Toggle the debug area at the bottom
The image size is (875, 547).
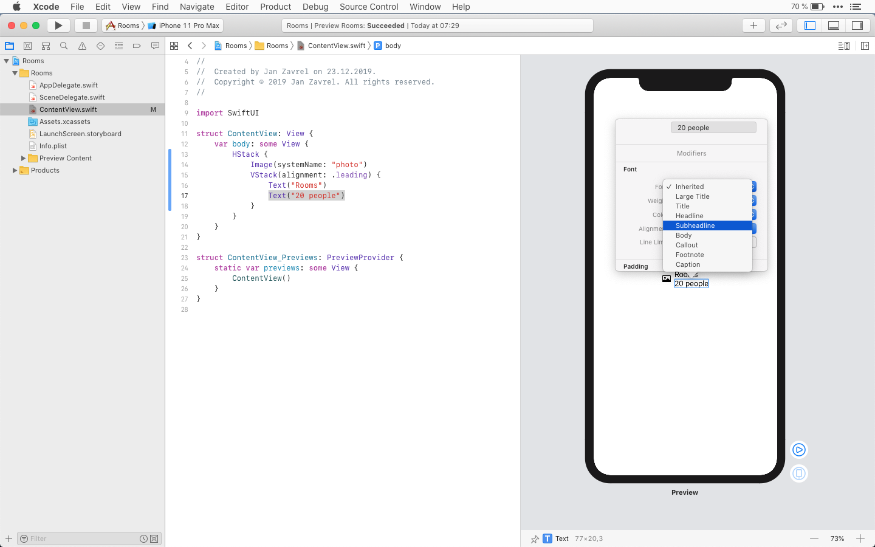833,25
